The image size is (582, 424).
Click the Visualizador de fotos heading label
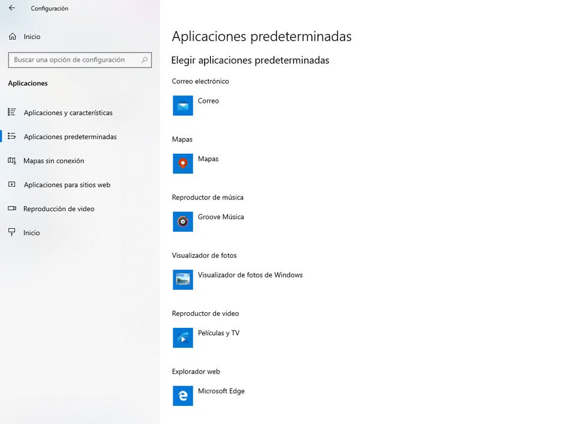click(204, 255)
